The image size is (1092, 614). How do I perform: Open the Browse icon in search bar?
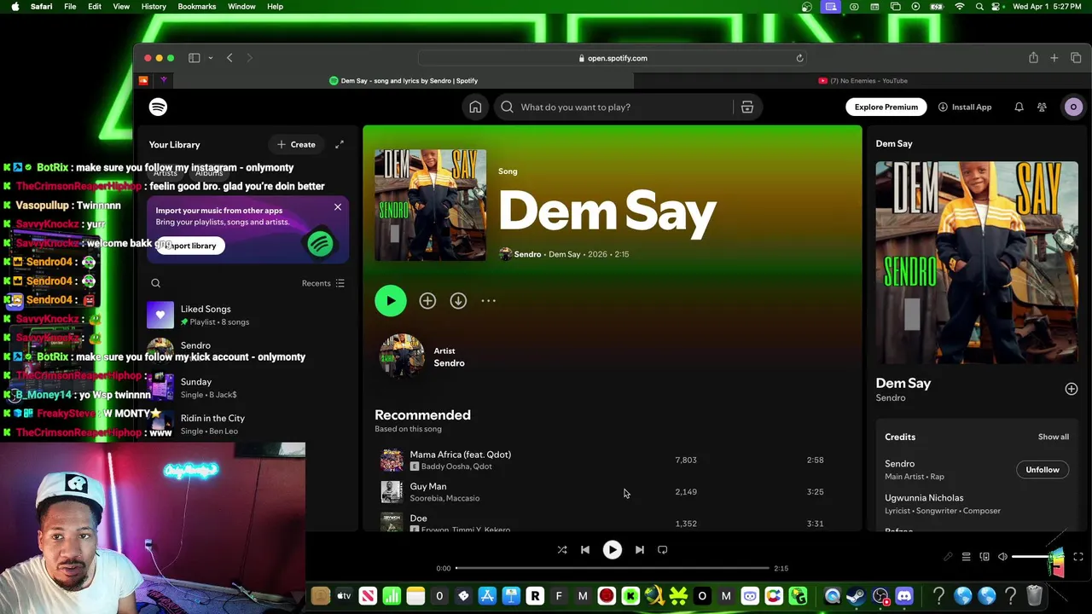tap(746, 107)
